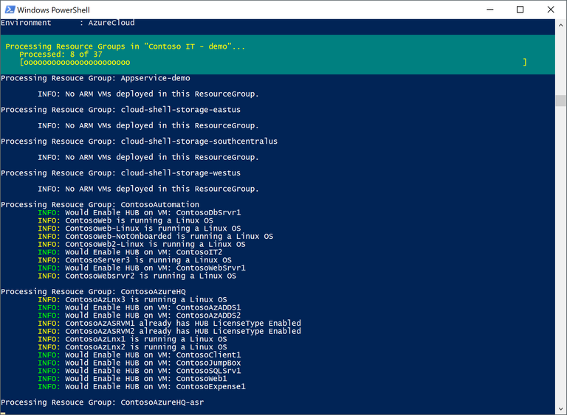Viewport: 567px width, 415px height.
Task: Click the ContosoAzureHQ-asr resource group line
Action: tap(103, 402)
